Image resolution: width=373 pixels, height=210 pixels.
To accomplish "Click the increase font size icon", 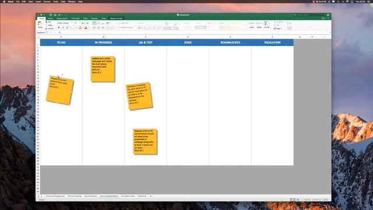I will [x=83, y=23].
